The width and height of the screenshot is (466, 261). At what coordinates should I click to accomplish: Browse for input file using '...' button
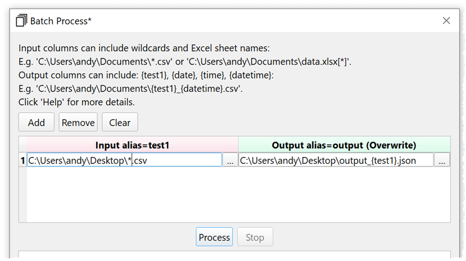pos(230,160)
